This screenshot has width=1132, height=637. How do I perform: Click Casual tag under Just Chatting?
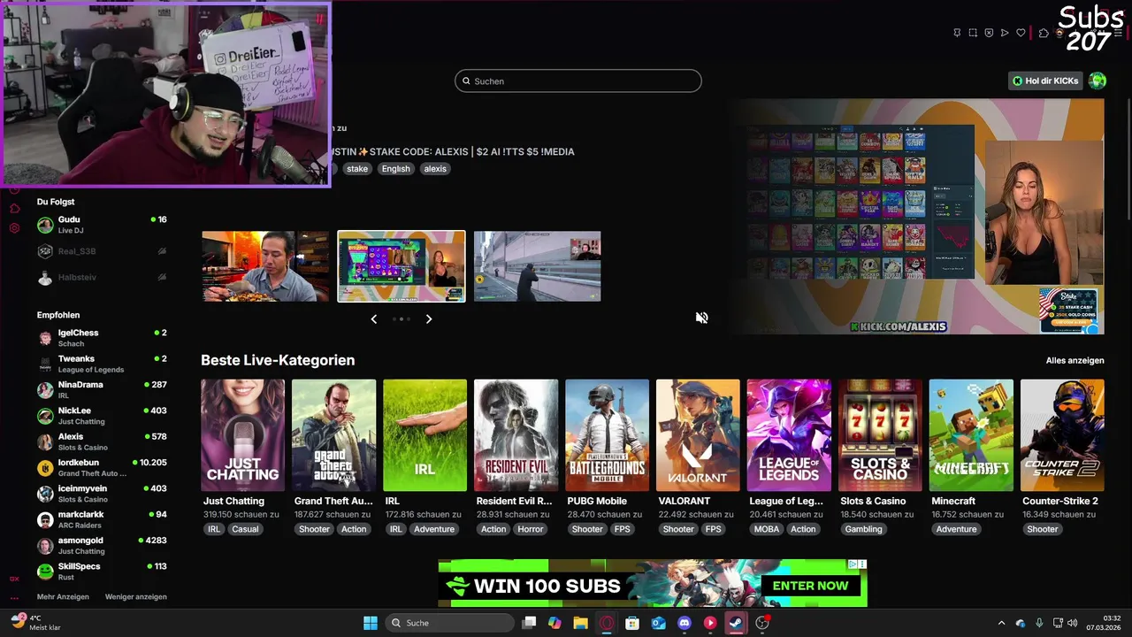coord(245,529)
